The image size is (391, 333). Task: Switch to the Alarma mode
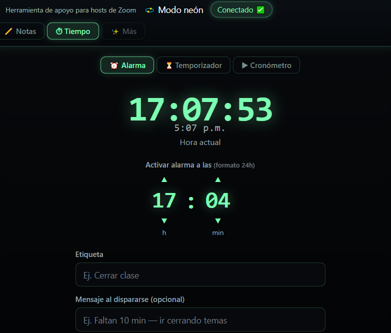(127, 65)
